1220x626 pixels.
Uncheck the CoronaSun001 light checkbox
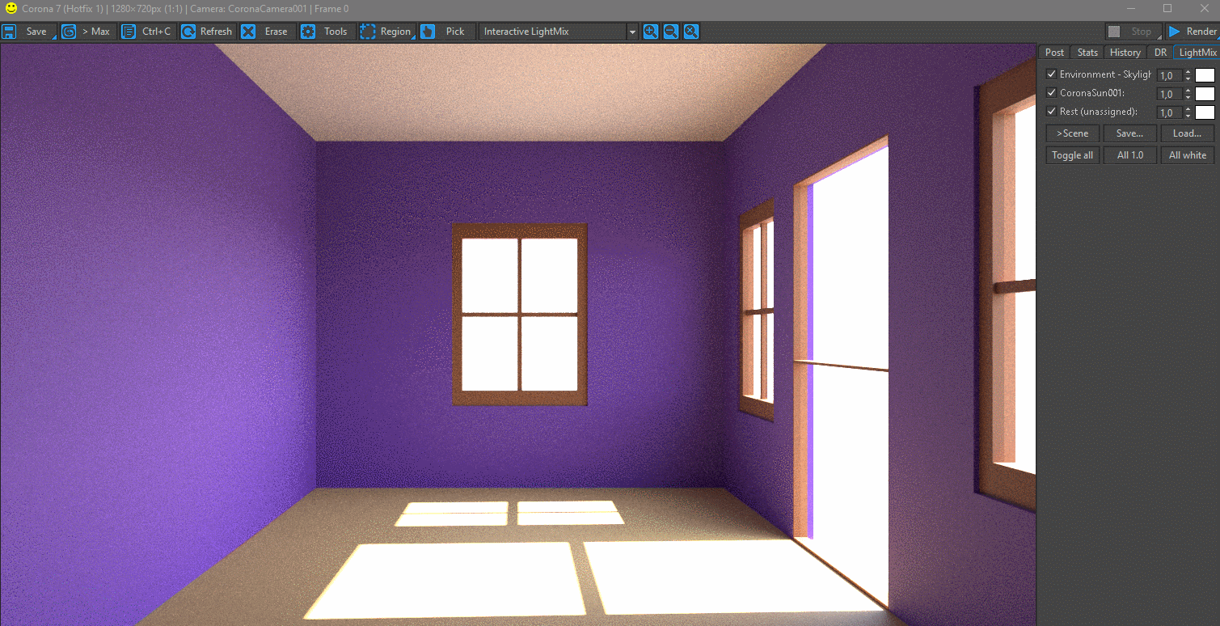click(1052, 93)
